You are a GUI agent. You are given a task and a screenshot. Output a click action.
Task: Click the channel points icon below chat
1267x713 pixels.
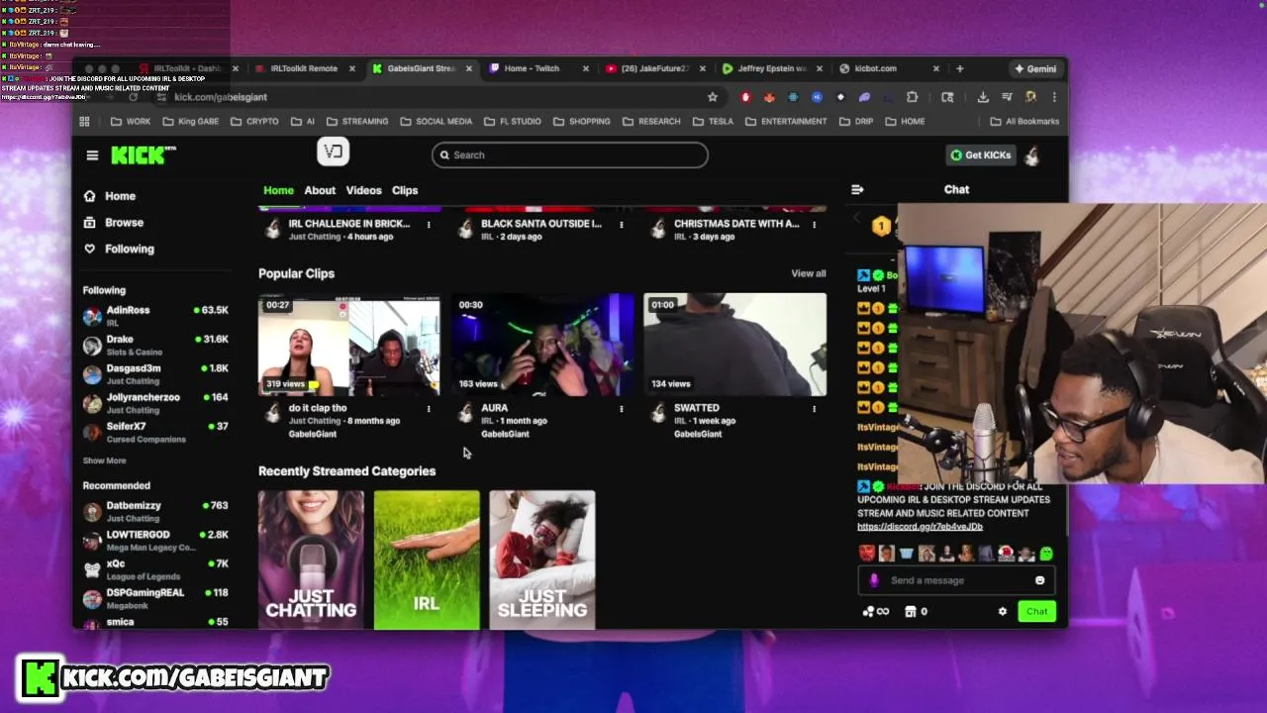click(x=874, y=611)
